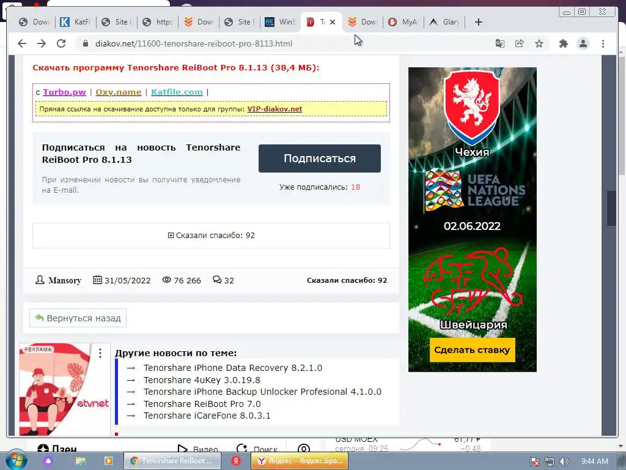The width and height of the screenshot is (626, 470).
Task: Click the address bar URL field
Action: 194,43
